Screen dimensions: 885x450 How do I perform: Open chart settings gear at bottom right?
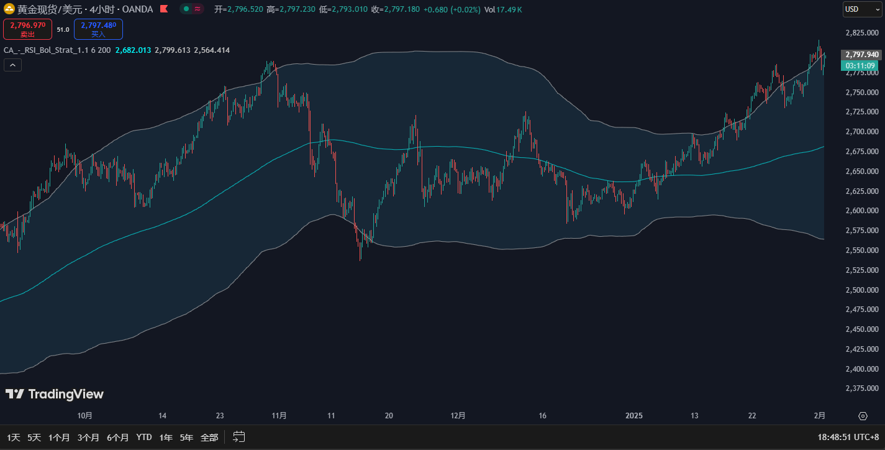[x=863, y=416]
